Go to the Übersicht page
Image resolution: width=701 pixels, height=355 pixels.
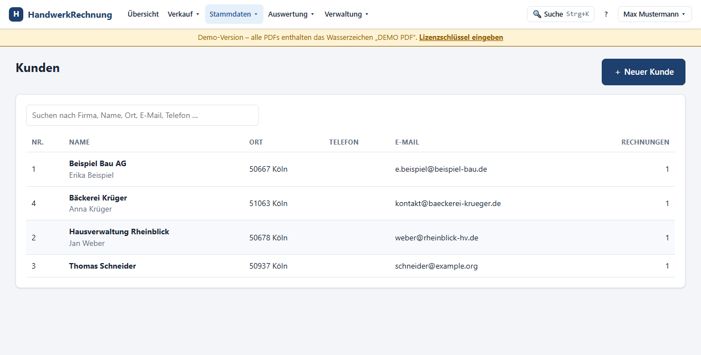143,14
